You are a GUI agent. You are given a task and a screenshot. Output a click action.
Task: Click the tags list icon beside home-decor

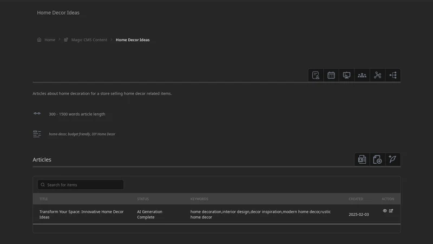click(x=37, y=134)
